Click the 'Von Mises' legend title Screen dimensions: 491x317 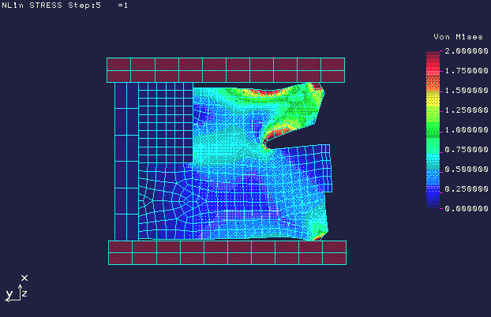tap(451, 37)
